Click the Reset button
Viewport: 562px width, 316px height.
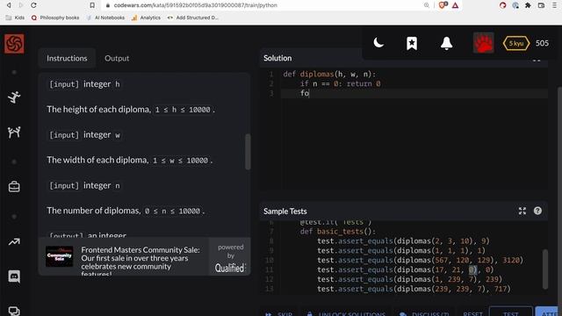click(x=472, y=313)
